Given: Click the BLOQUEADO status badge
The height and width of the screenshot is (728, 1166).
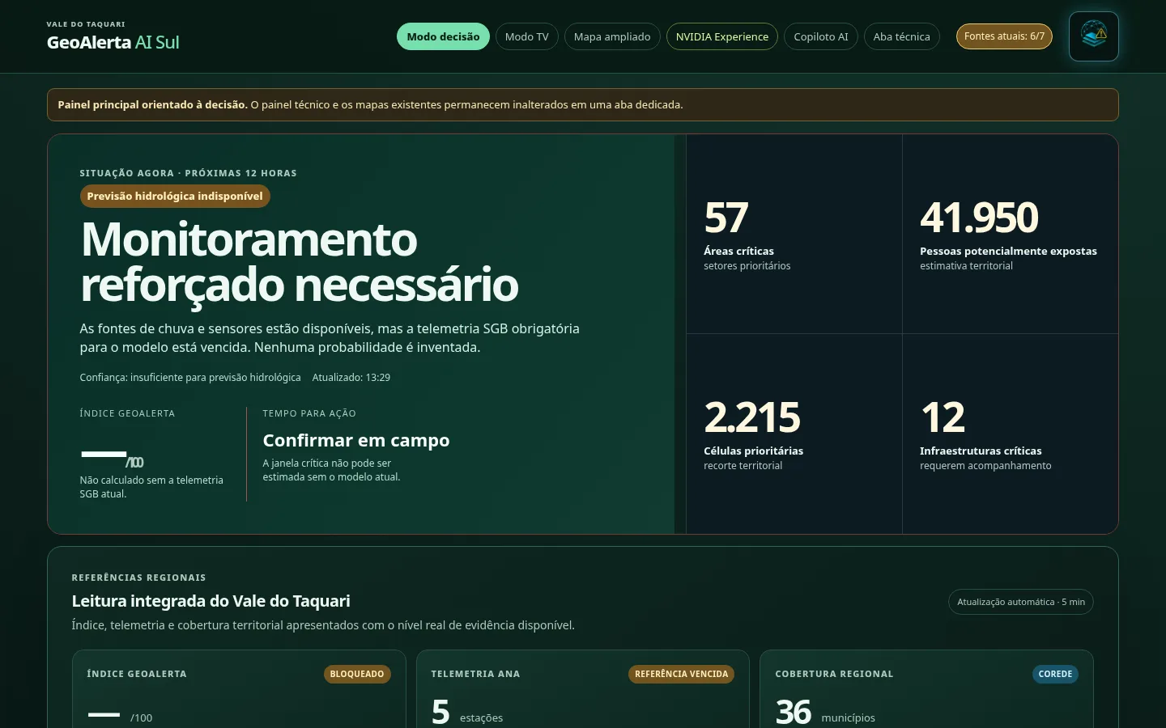Looking at the screenshot, I should (x=357, y=674).
